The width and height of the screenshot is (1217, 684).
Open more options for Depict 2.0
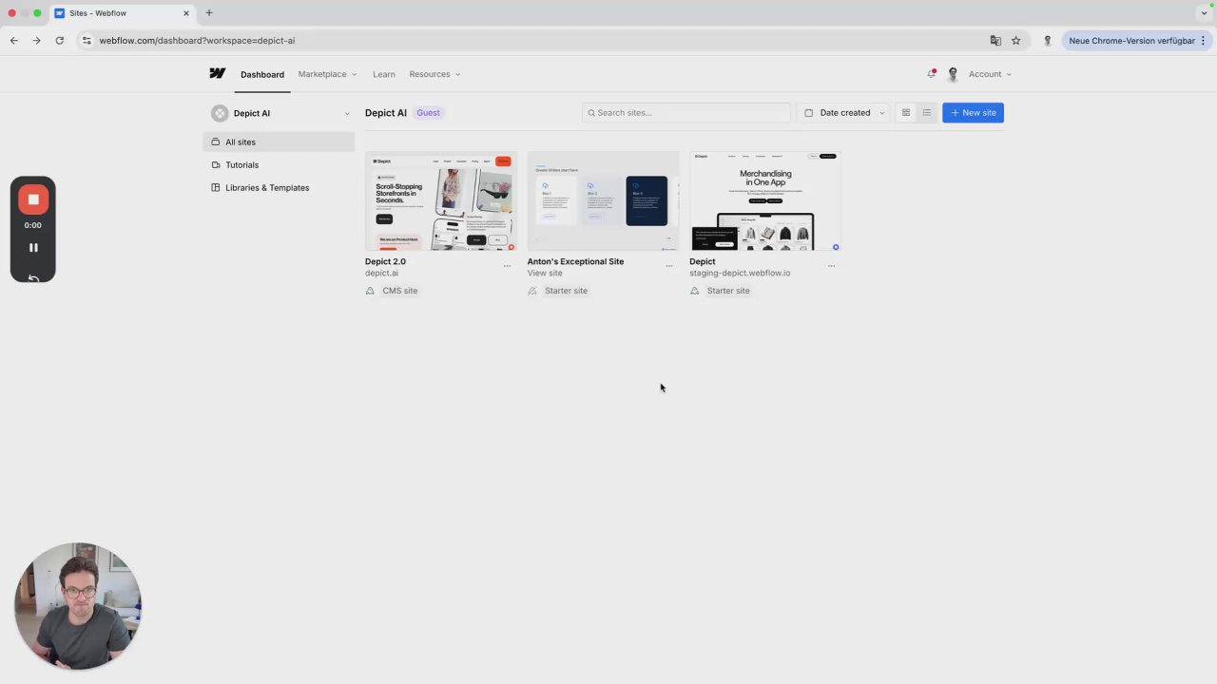pos(507,266)
